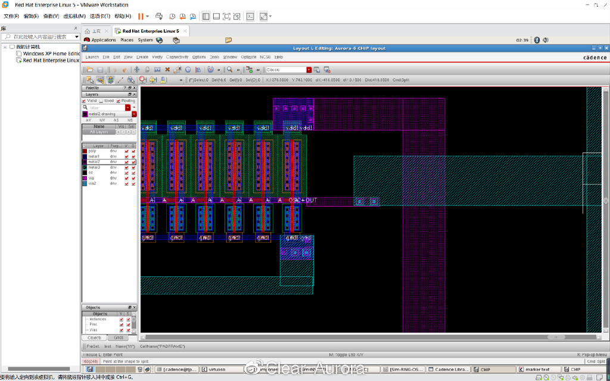
Task: Click the delete workspace icon beside Classic
Action: 327,70
